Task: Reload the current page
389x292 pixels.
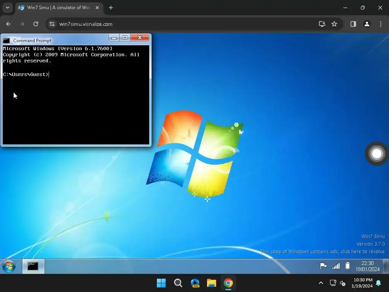Action: click(36, 24)
